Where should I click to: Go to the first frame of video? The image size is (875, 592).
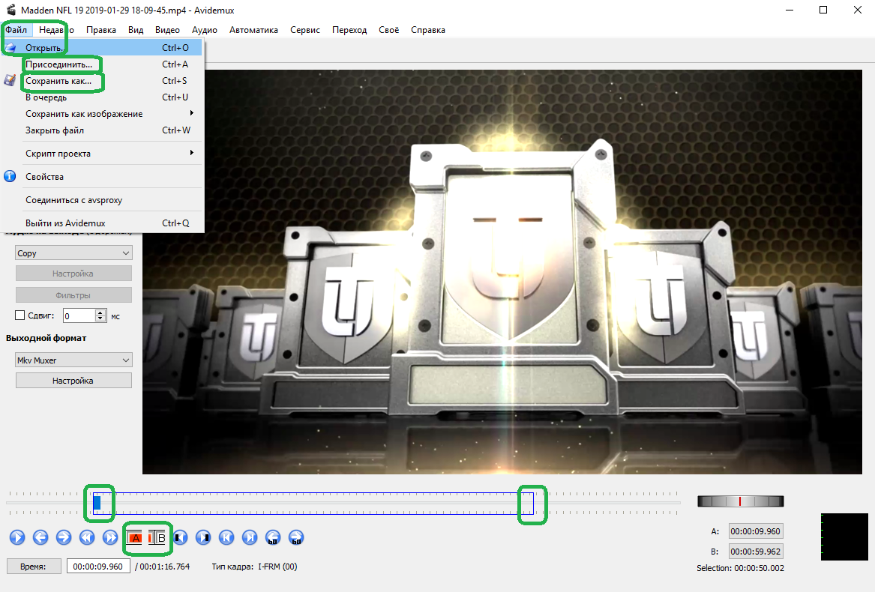(227, 537)
